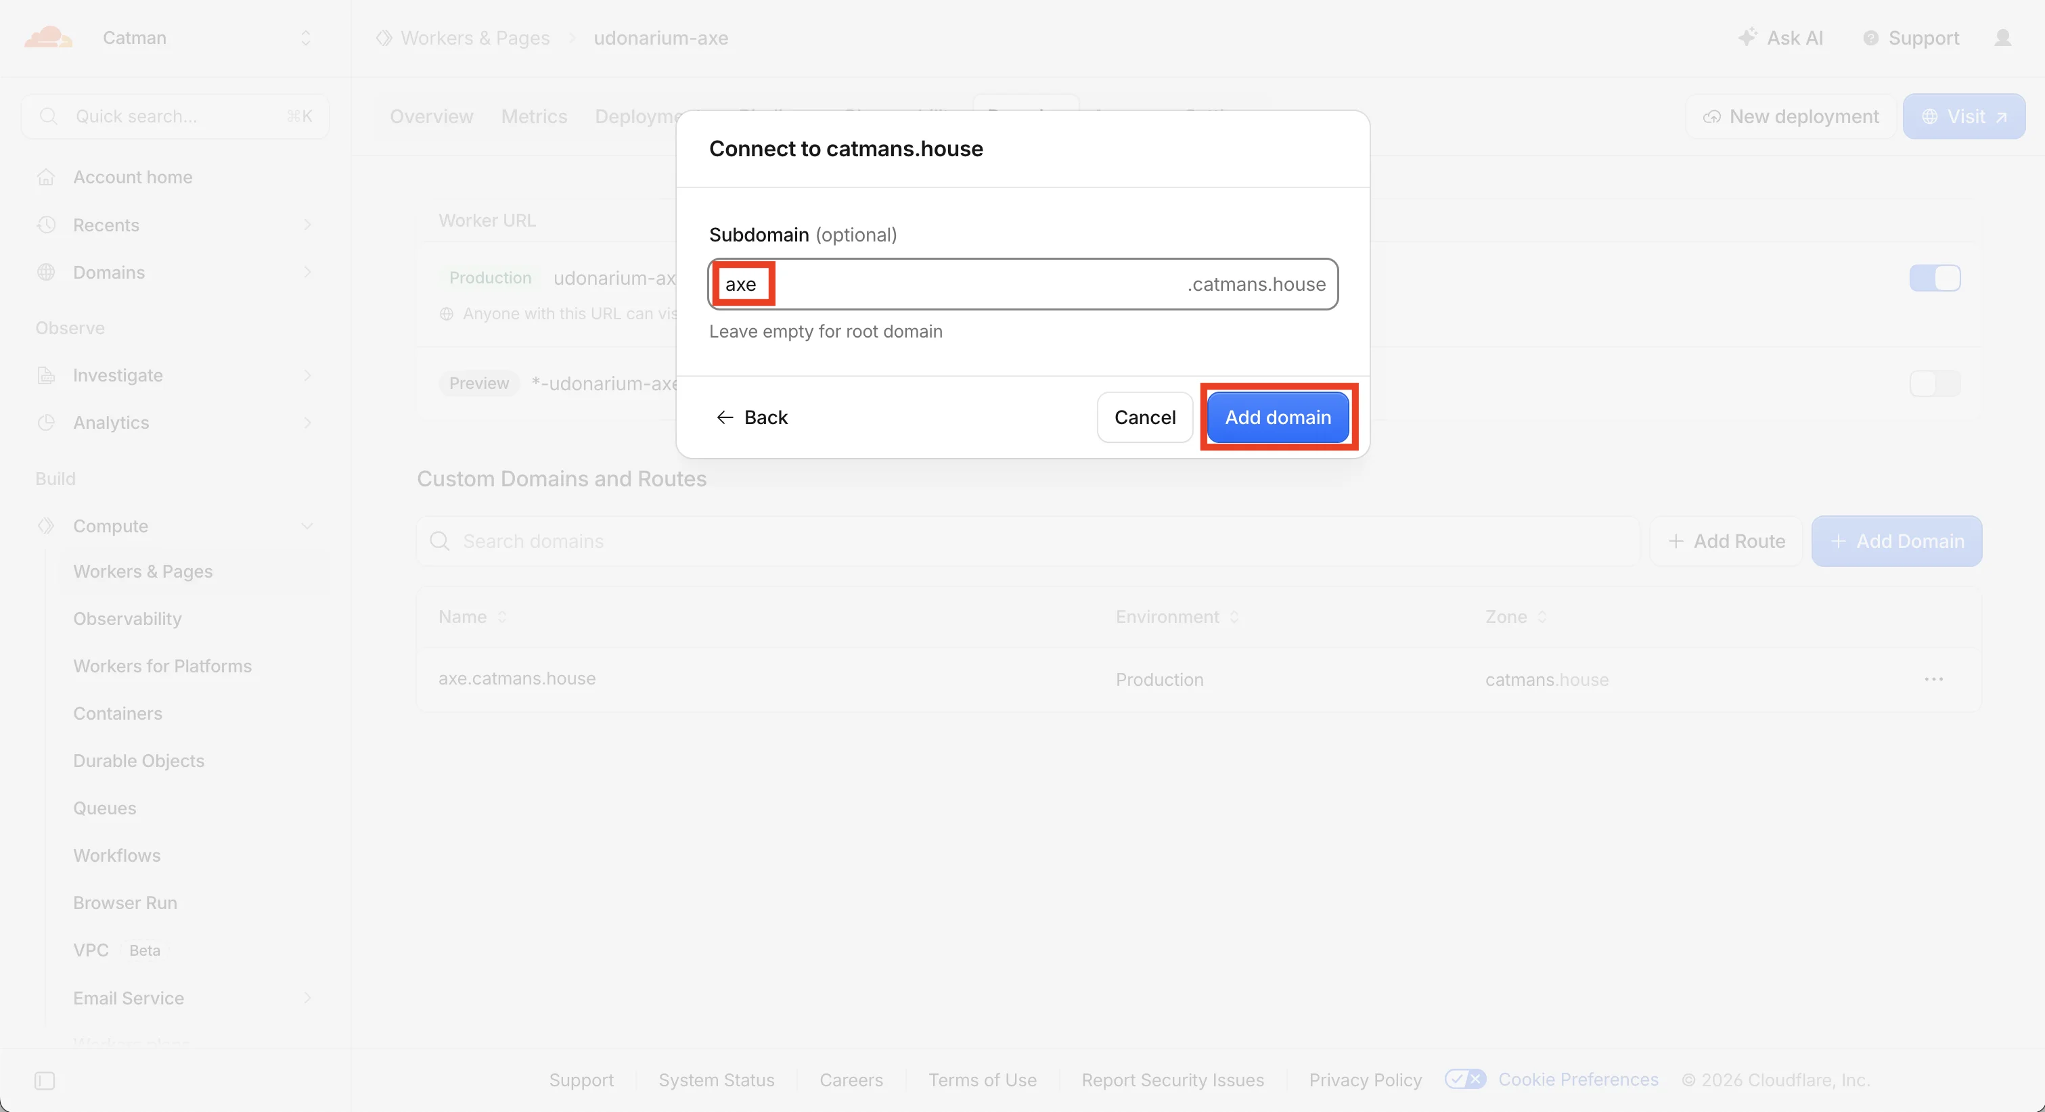The image size is (2045, 1112).
Task: Open Workflows in sidebar
Action: coord(116,856)
